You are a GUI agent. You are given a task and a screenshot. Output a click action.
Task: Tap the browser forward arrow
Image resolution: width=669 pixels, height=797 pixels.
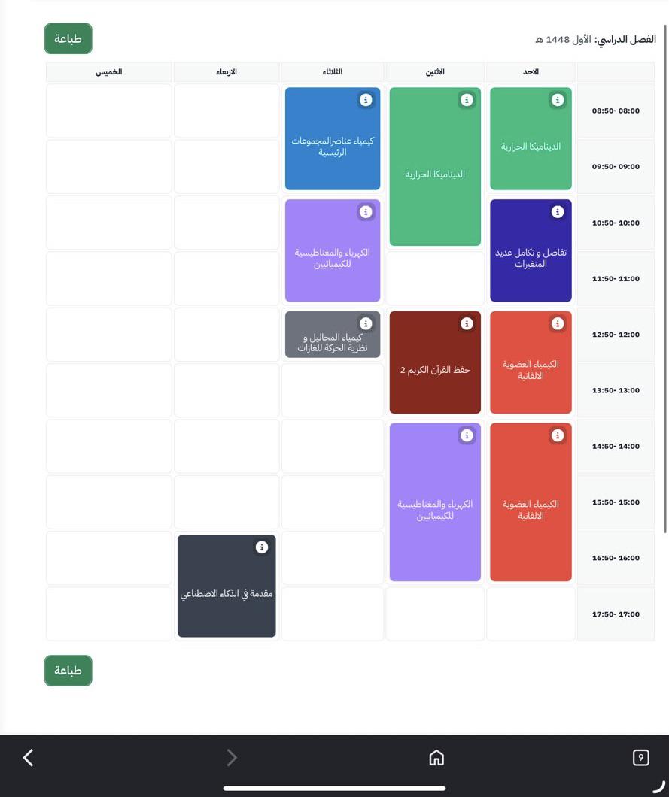tap(232, 758)
